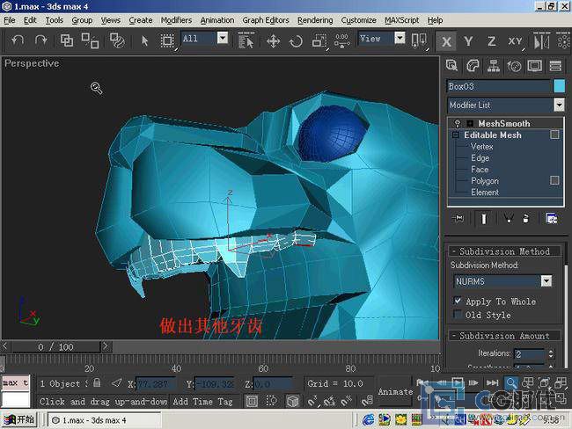The width and height of the screenshot is (572, 429).
Task: Open the Motion command panel tab
Action: click(514, 66)
